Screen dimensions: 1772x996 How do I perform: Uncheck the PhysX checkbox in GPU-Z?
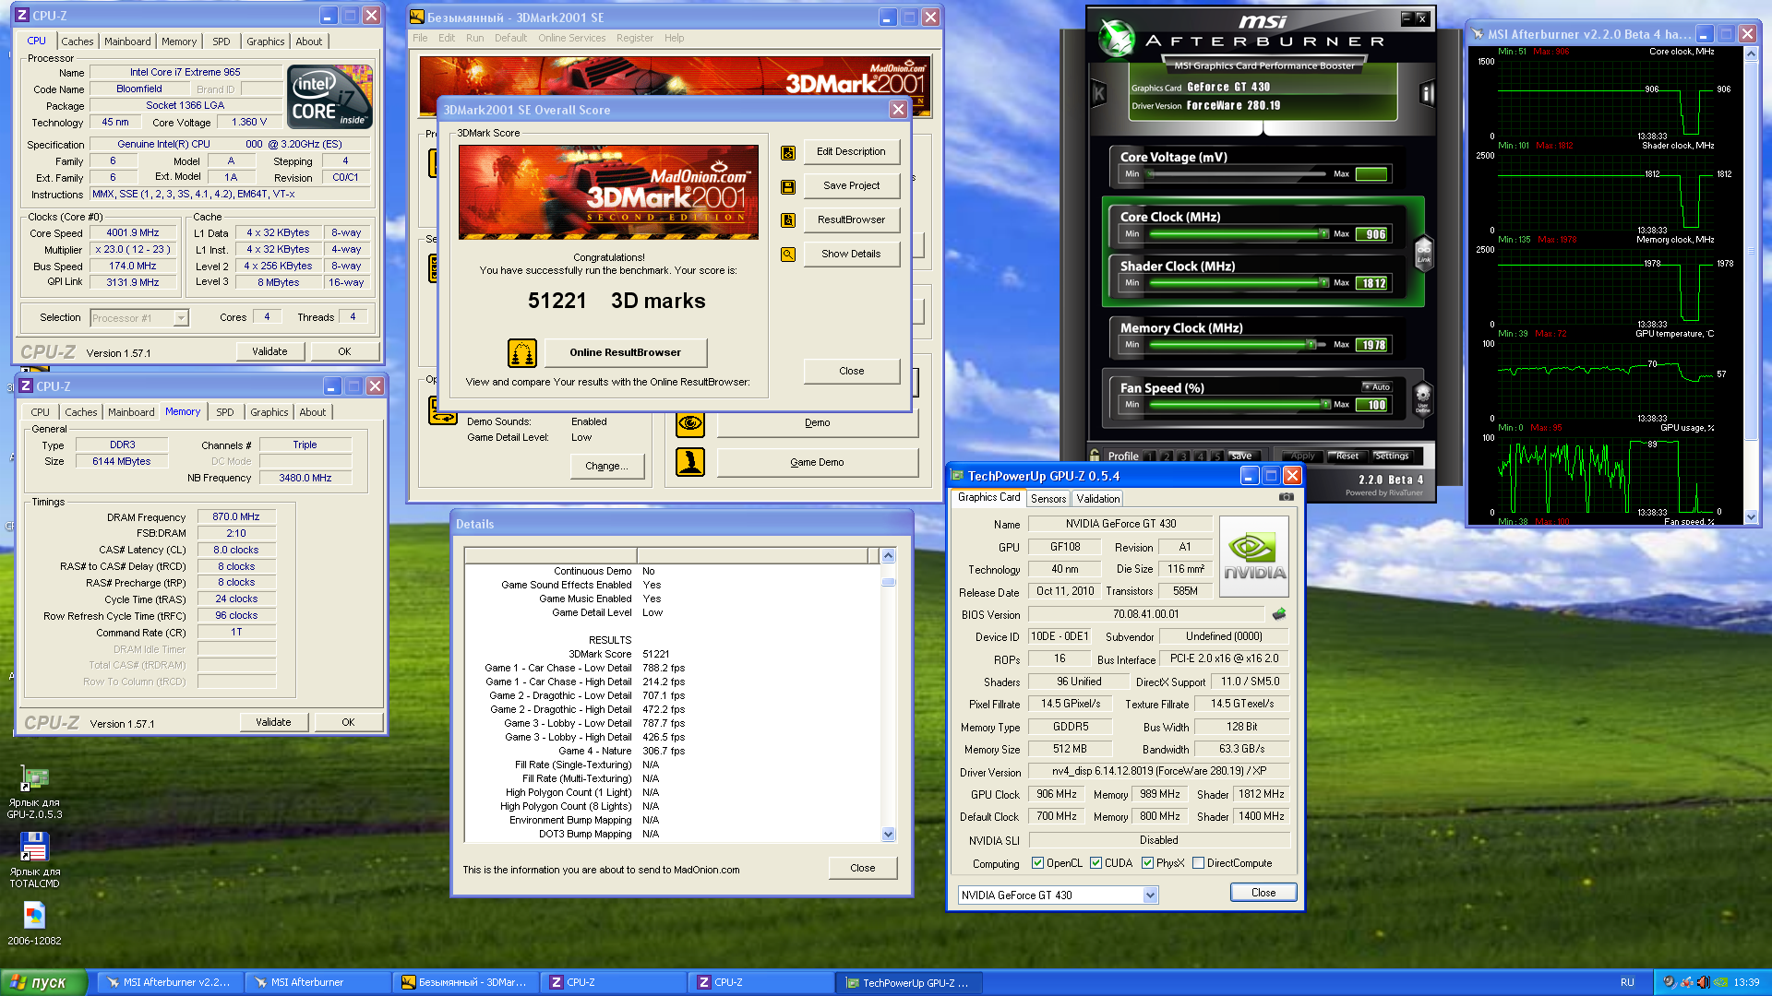tap(1147, 863)
